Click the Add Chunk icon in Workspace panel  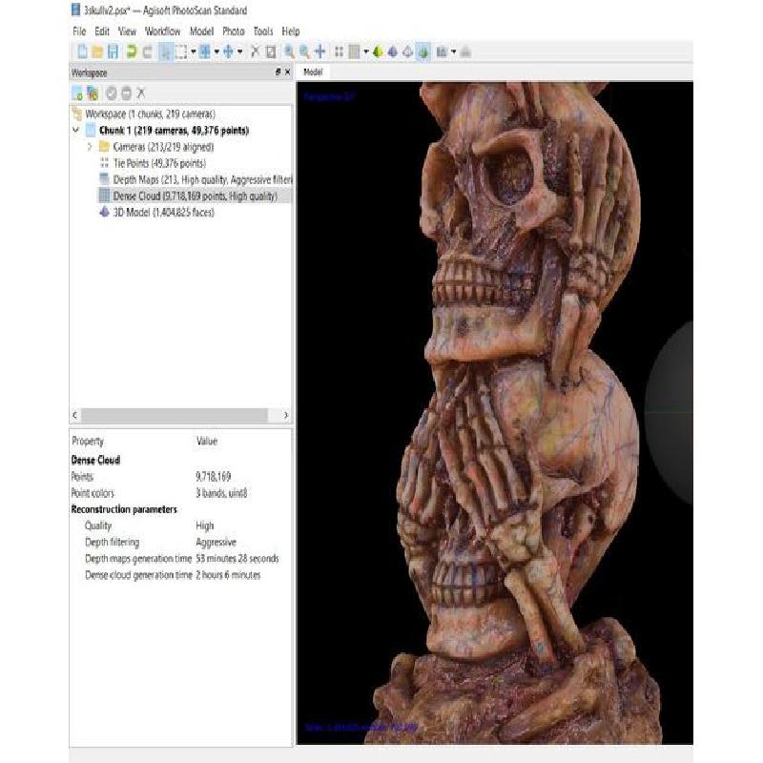tap(77, 93)
